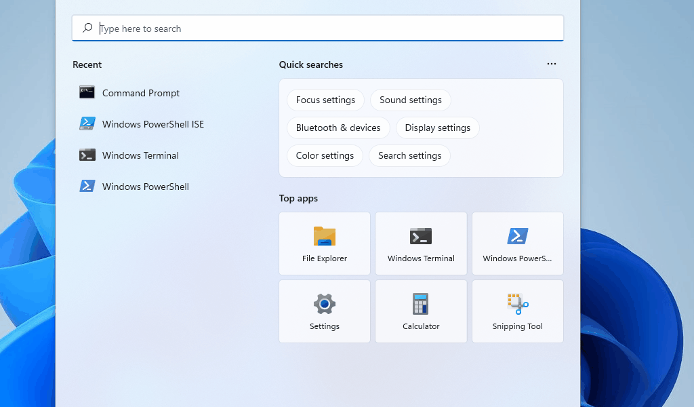Click the Windows Terminal icon in Recent
The height and width of the screenshot is (407, 694).
[87, 155]
